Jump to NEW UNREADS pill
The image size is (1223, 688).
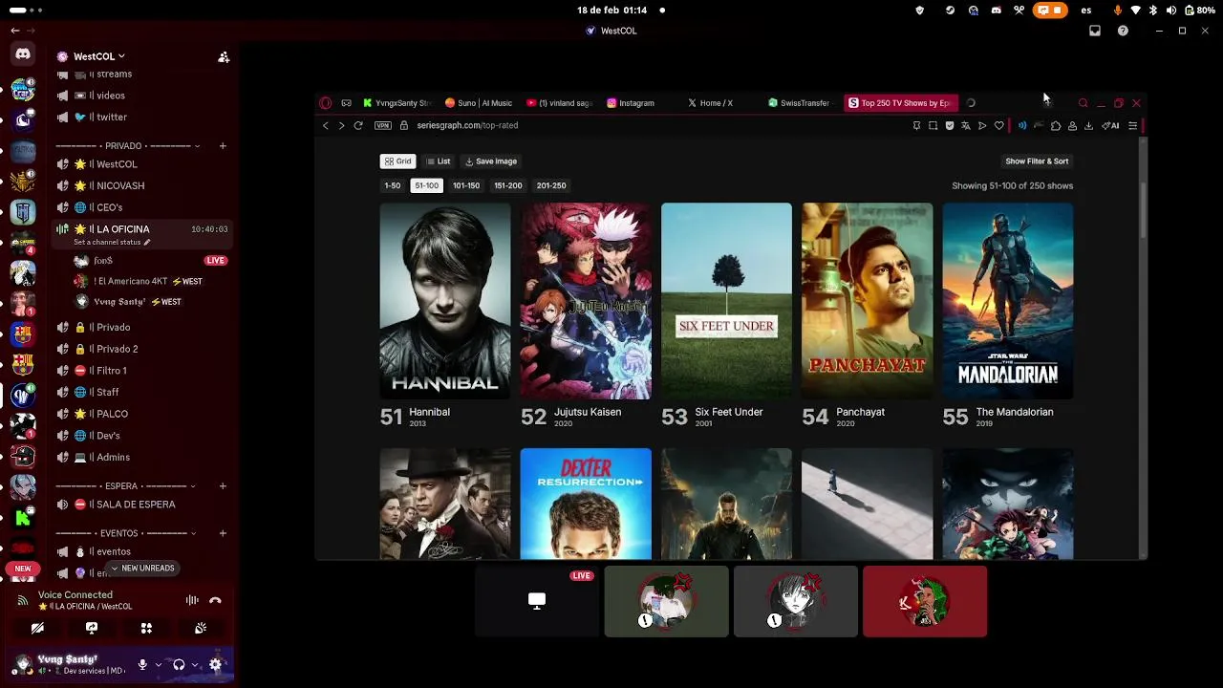click(x=142, y=568)
